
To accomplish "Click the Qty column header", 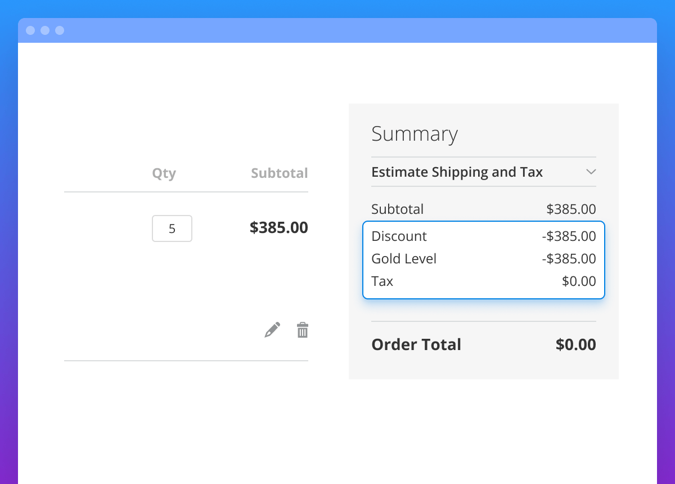I will tap(164, 173).
